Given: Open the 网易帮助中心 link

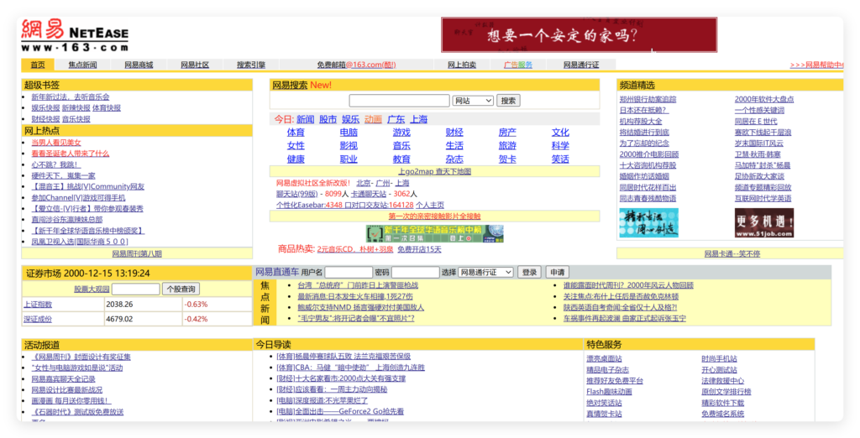Looking at the screenshot, I should point(816,65).
